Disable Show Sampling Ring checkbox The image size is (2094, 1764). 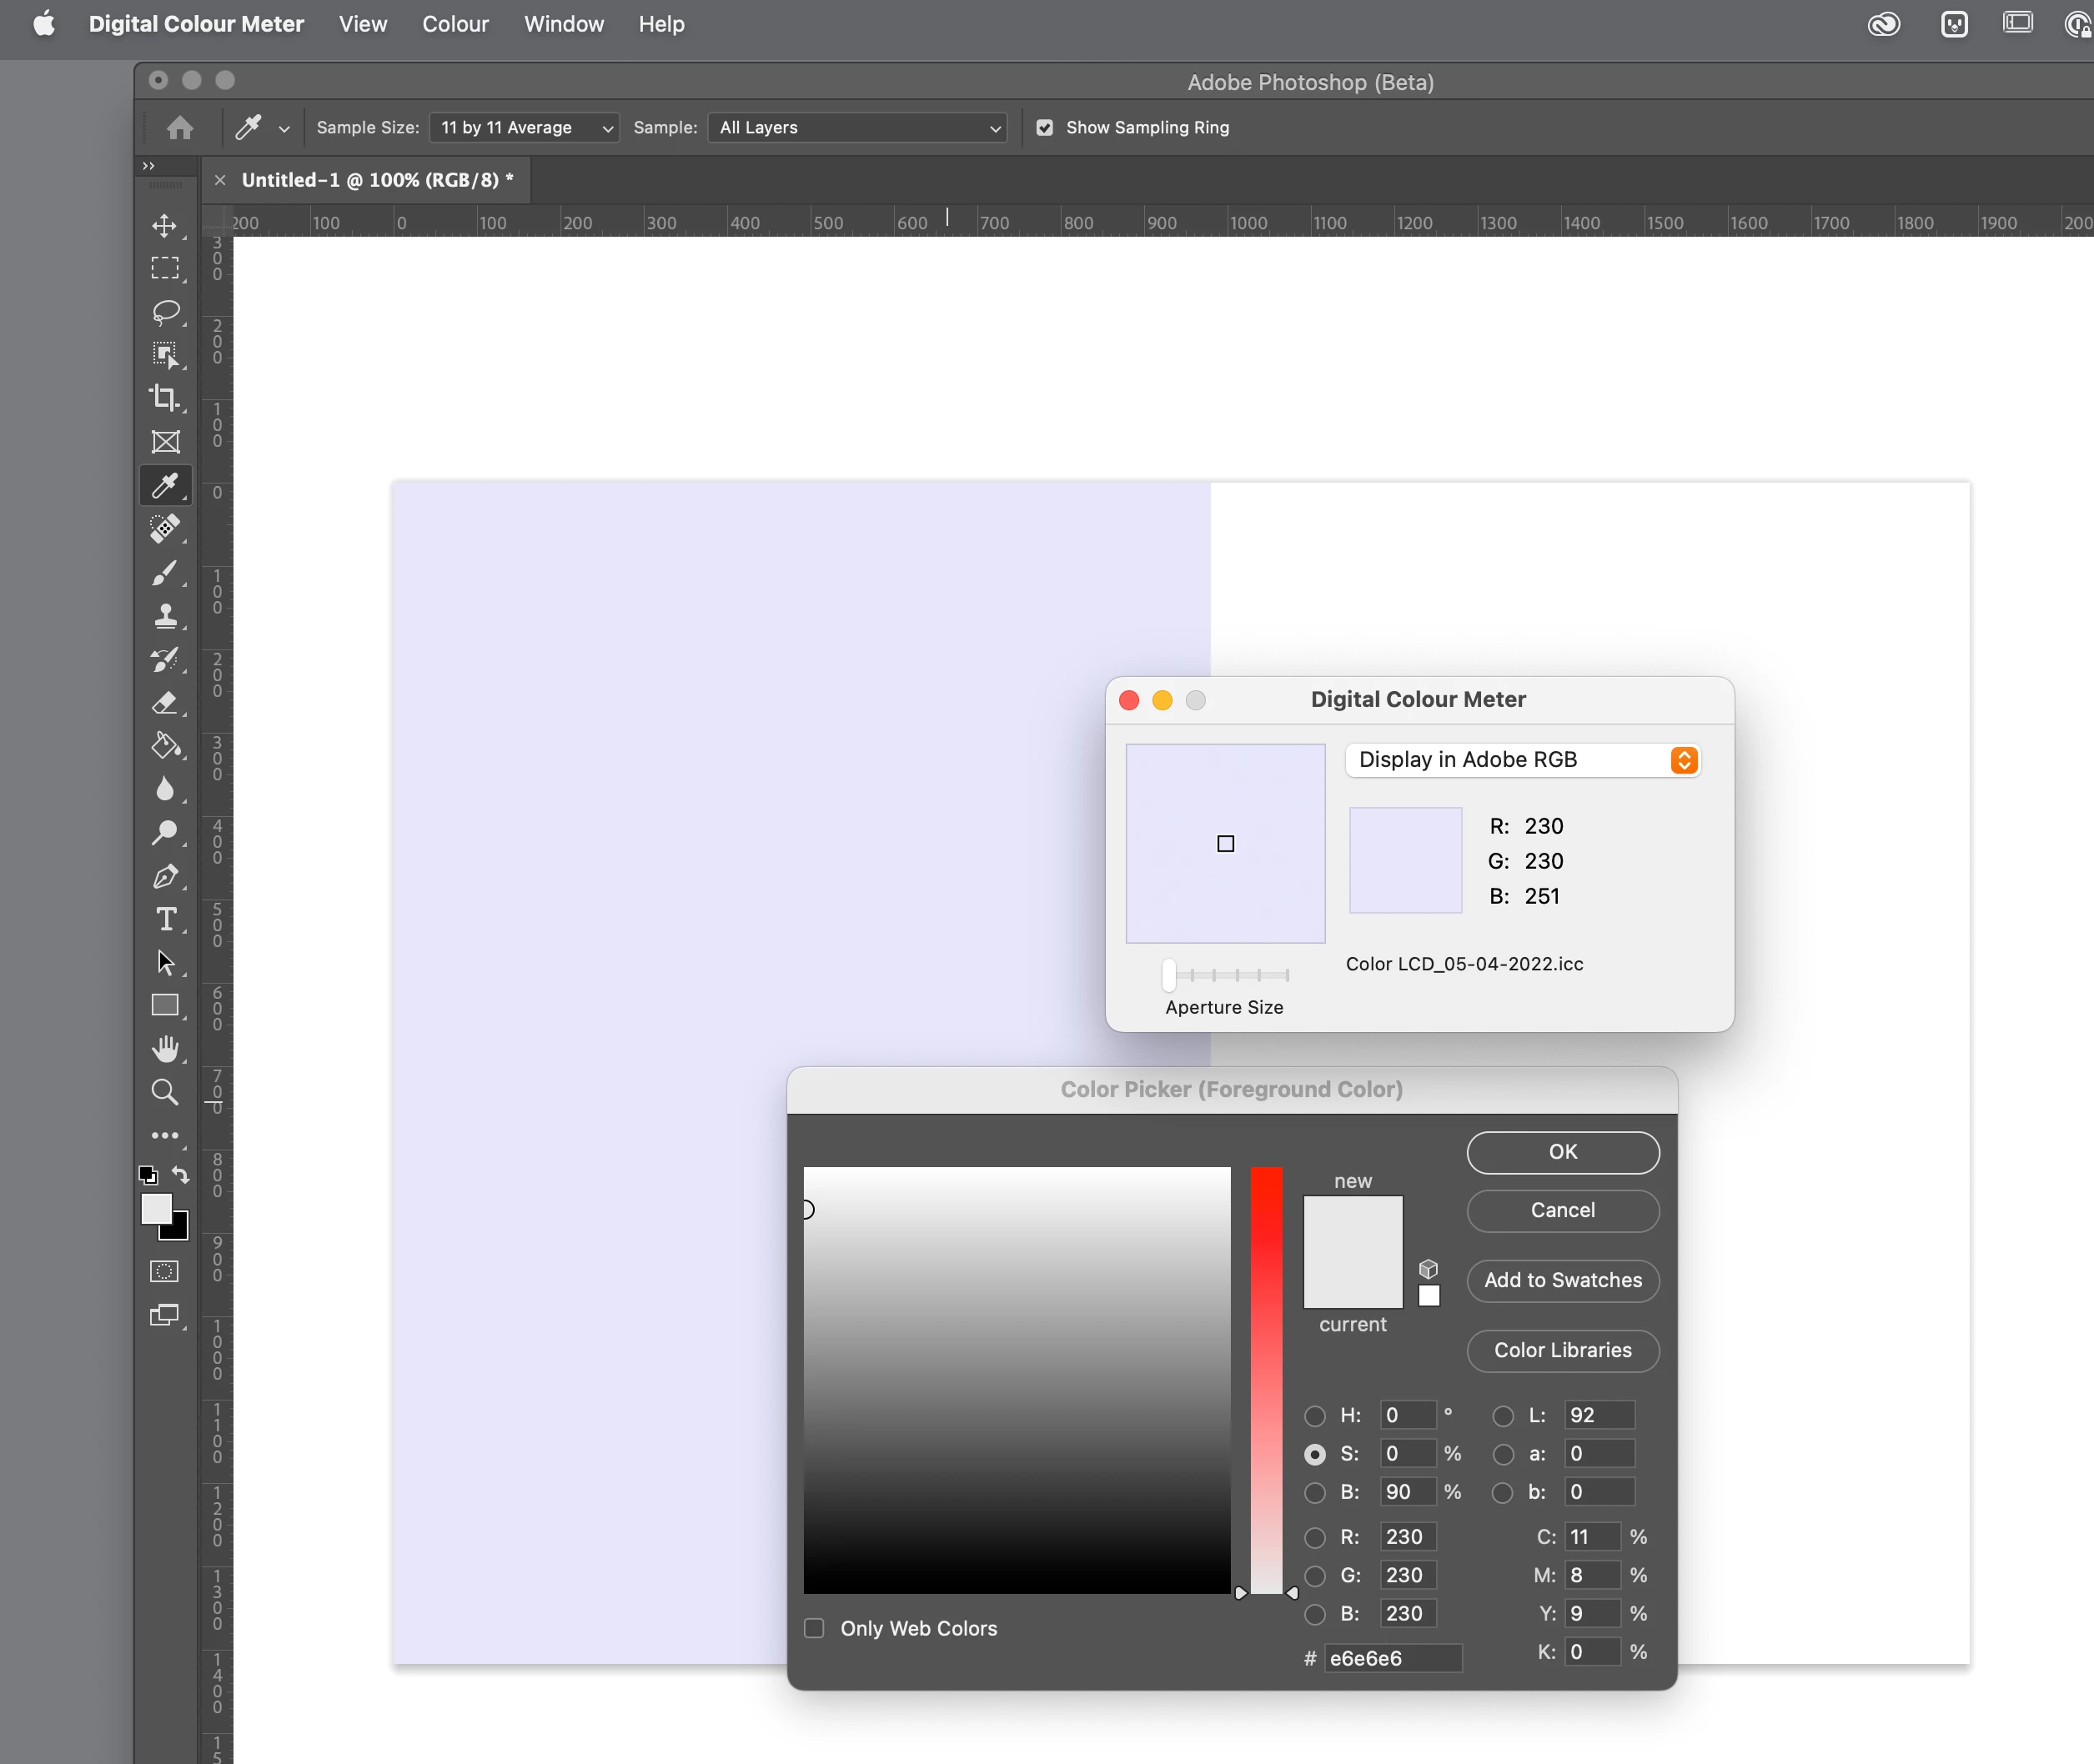tap(1045, 128)
